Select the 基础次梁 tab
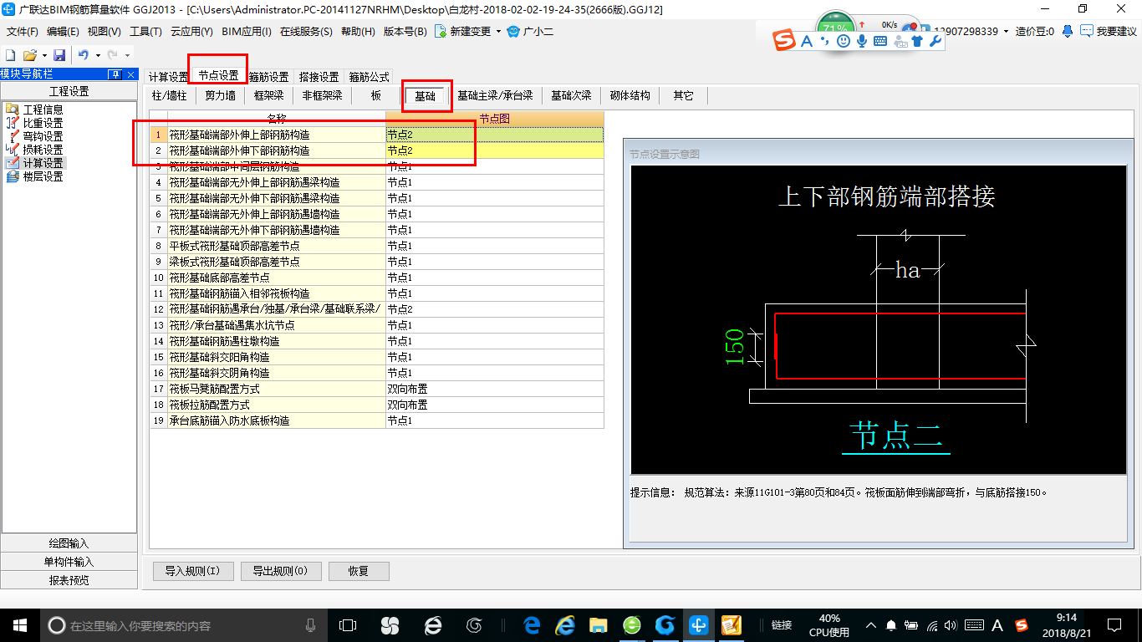Image resolution: width=1142 pixels, height=642 pixels. 571,95
